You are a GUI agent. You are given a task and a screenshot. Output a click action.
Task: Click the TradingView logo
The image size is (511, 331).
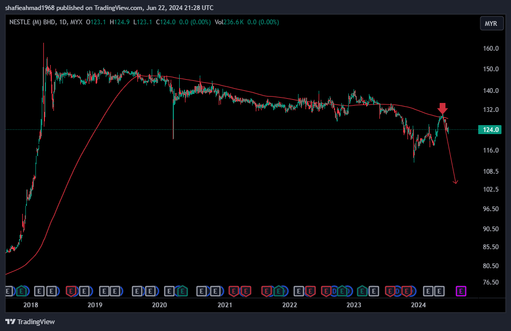[30, 321]
